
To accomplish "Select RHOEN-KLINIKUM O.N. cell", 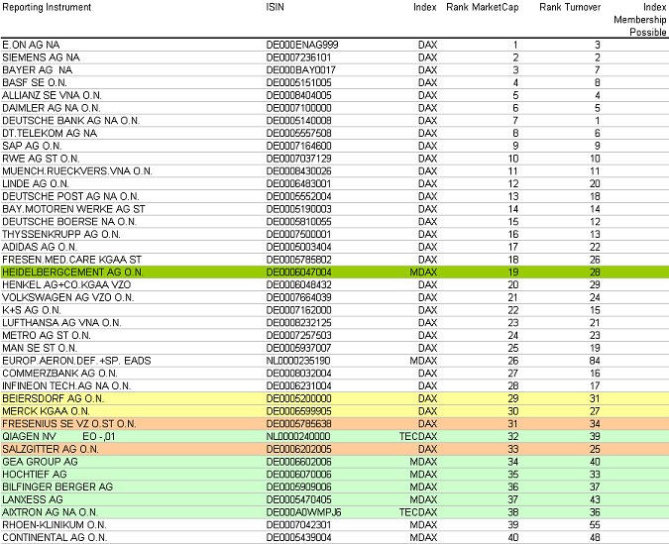I will pos(55,525).
